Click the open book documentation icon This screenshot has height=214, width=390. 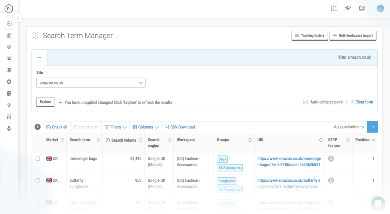(x=362, y=8)
